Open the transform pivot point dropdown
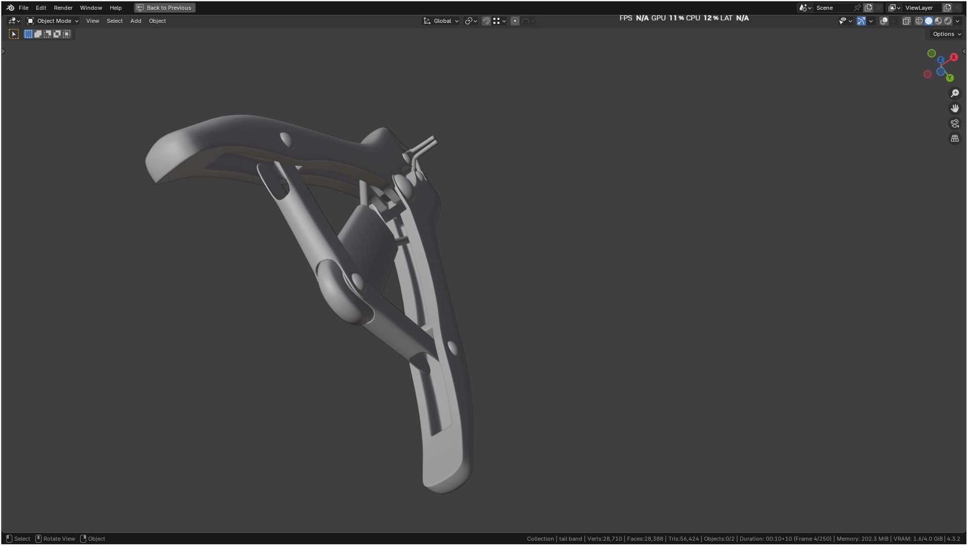968x546 pixels. coord(471,21)
